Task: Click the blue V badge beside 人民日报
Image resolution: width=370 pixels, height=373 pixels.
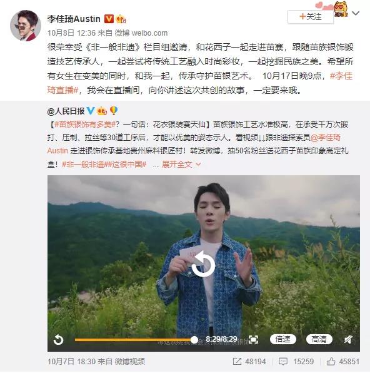Action: (91, 111)
